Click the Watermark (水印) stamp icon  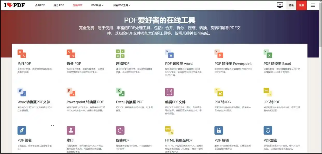tap(71, 130)
